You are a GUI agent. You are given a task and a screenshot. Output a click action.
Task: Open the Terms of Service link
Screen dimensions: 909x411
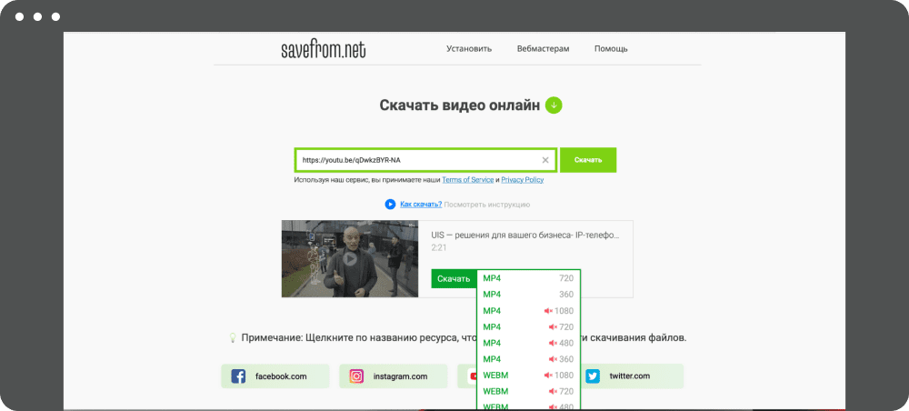click(x=468, y=180)
